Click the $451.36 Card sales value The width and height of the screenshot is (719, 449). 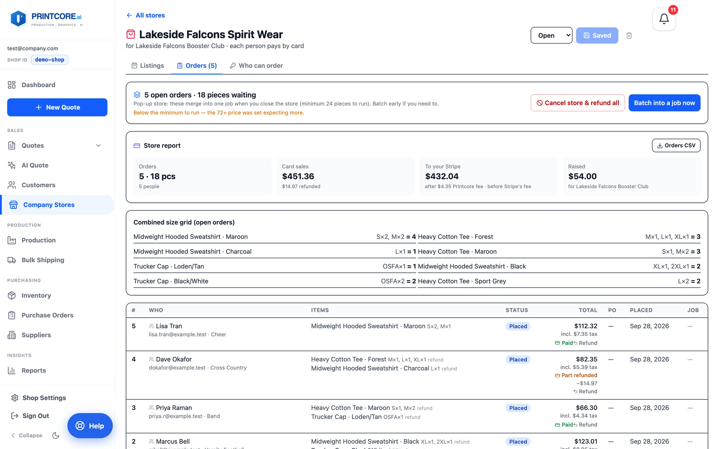[298, 176]
